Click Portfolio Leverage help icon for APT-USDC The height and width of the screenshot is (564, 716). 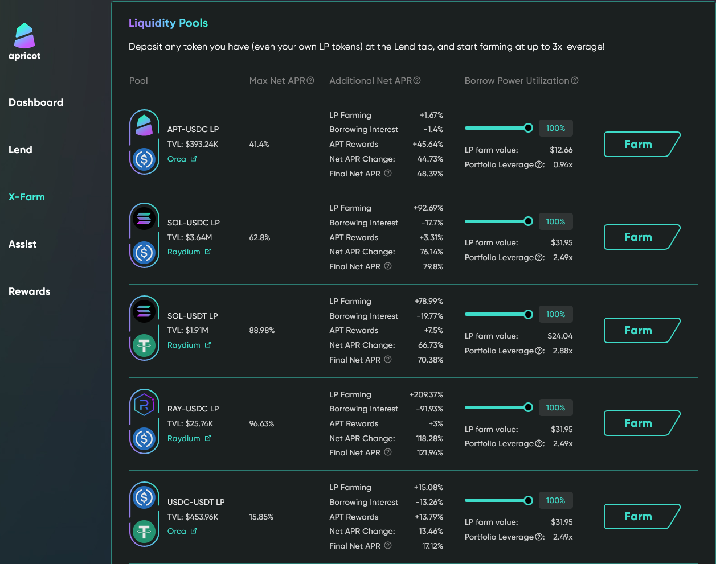point(539,164)
